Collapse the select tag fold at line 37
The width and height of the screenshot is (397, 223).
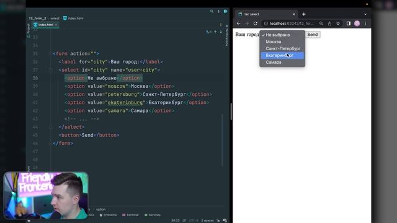tap(50, 70)
